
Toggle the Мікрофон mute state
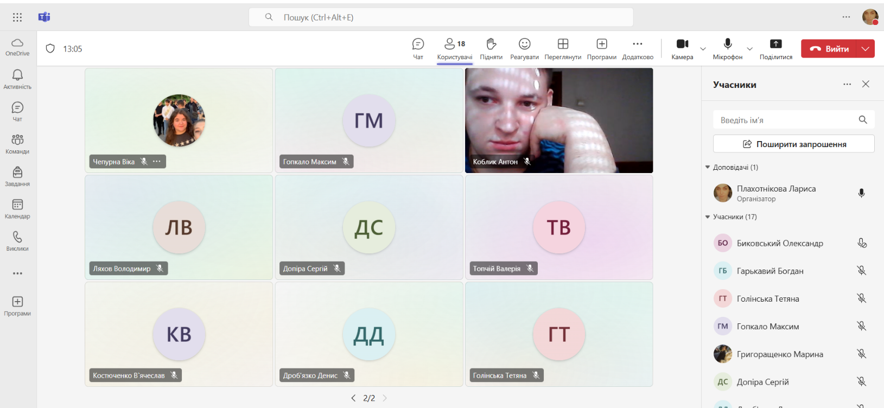[728, 48]
